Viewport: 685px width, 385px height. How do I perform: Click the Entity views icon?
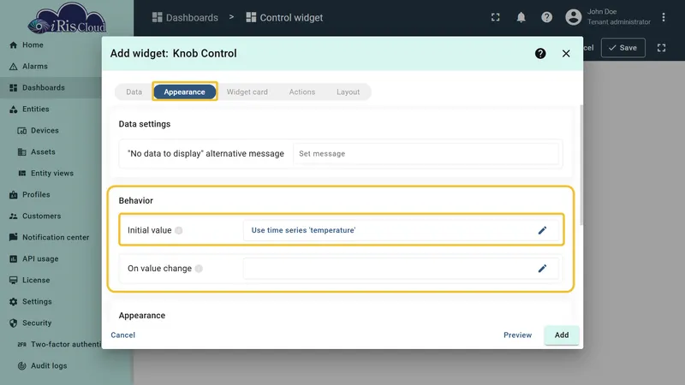[22, 174]
